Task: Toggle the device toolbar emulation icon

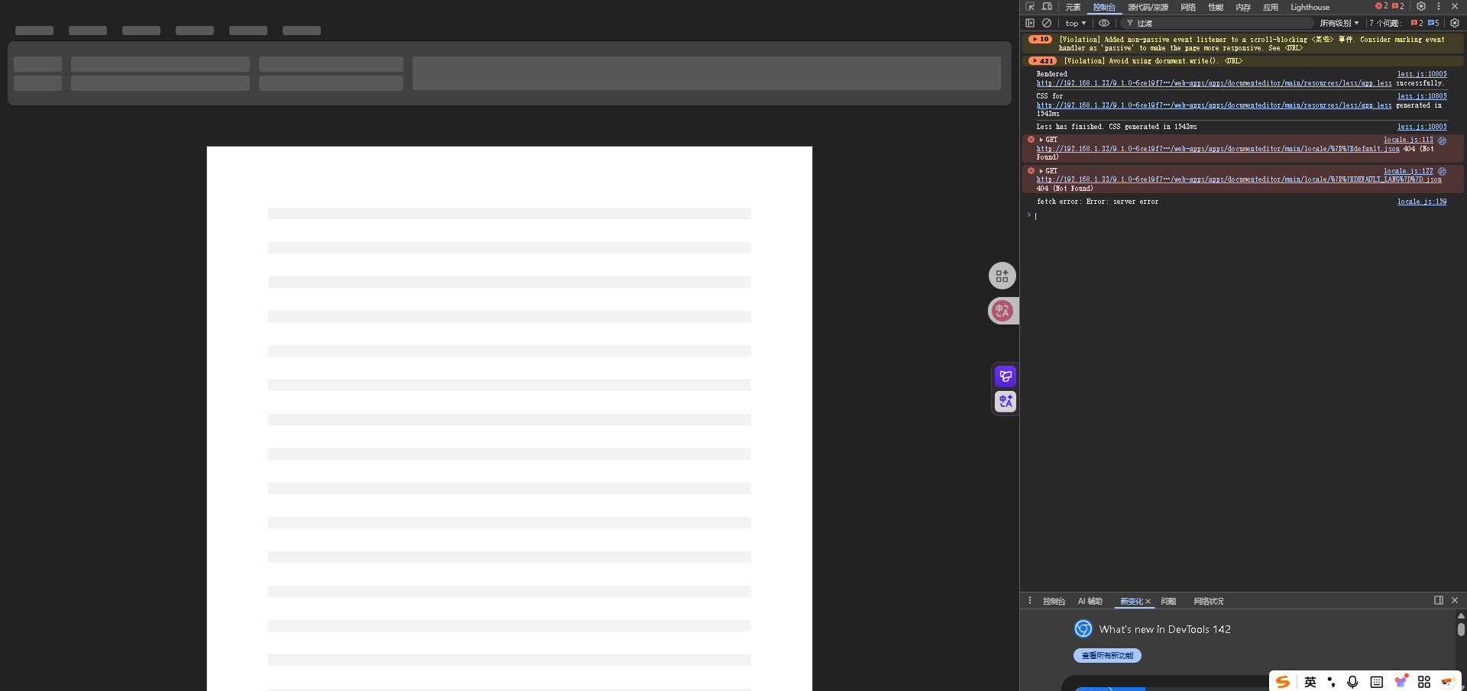Action: (1047, 7)
